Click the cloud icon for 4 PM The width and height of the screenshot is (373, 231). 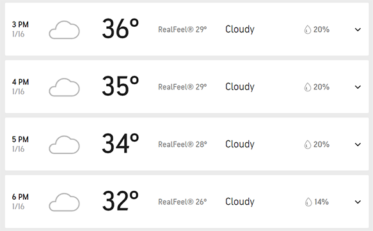(64, 87)
